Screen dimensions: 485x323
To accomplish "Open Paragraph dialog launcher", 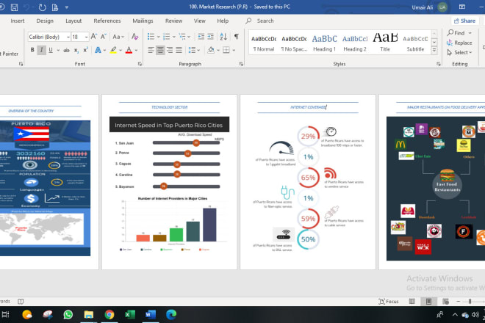I will click(x=241, y=64).
